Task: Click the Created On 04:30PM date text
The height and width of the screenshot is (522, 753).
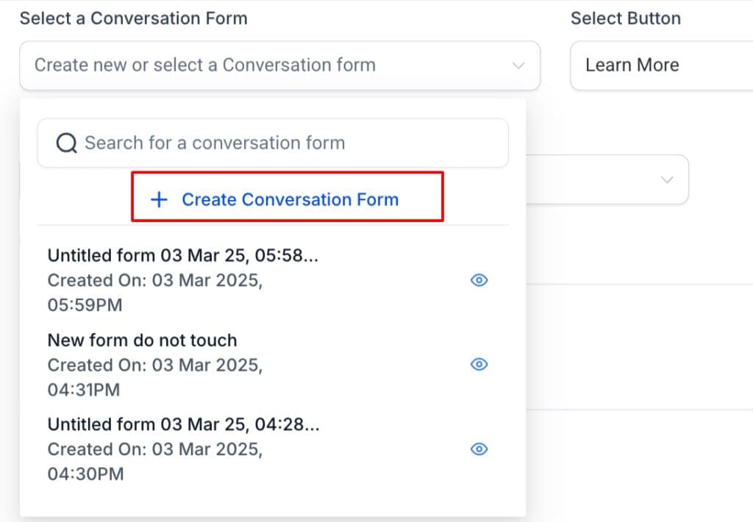Action: (154, 462)
